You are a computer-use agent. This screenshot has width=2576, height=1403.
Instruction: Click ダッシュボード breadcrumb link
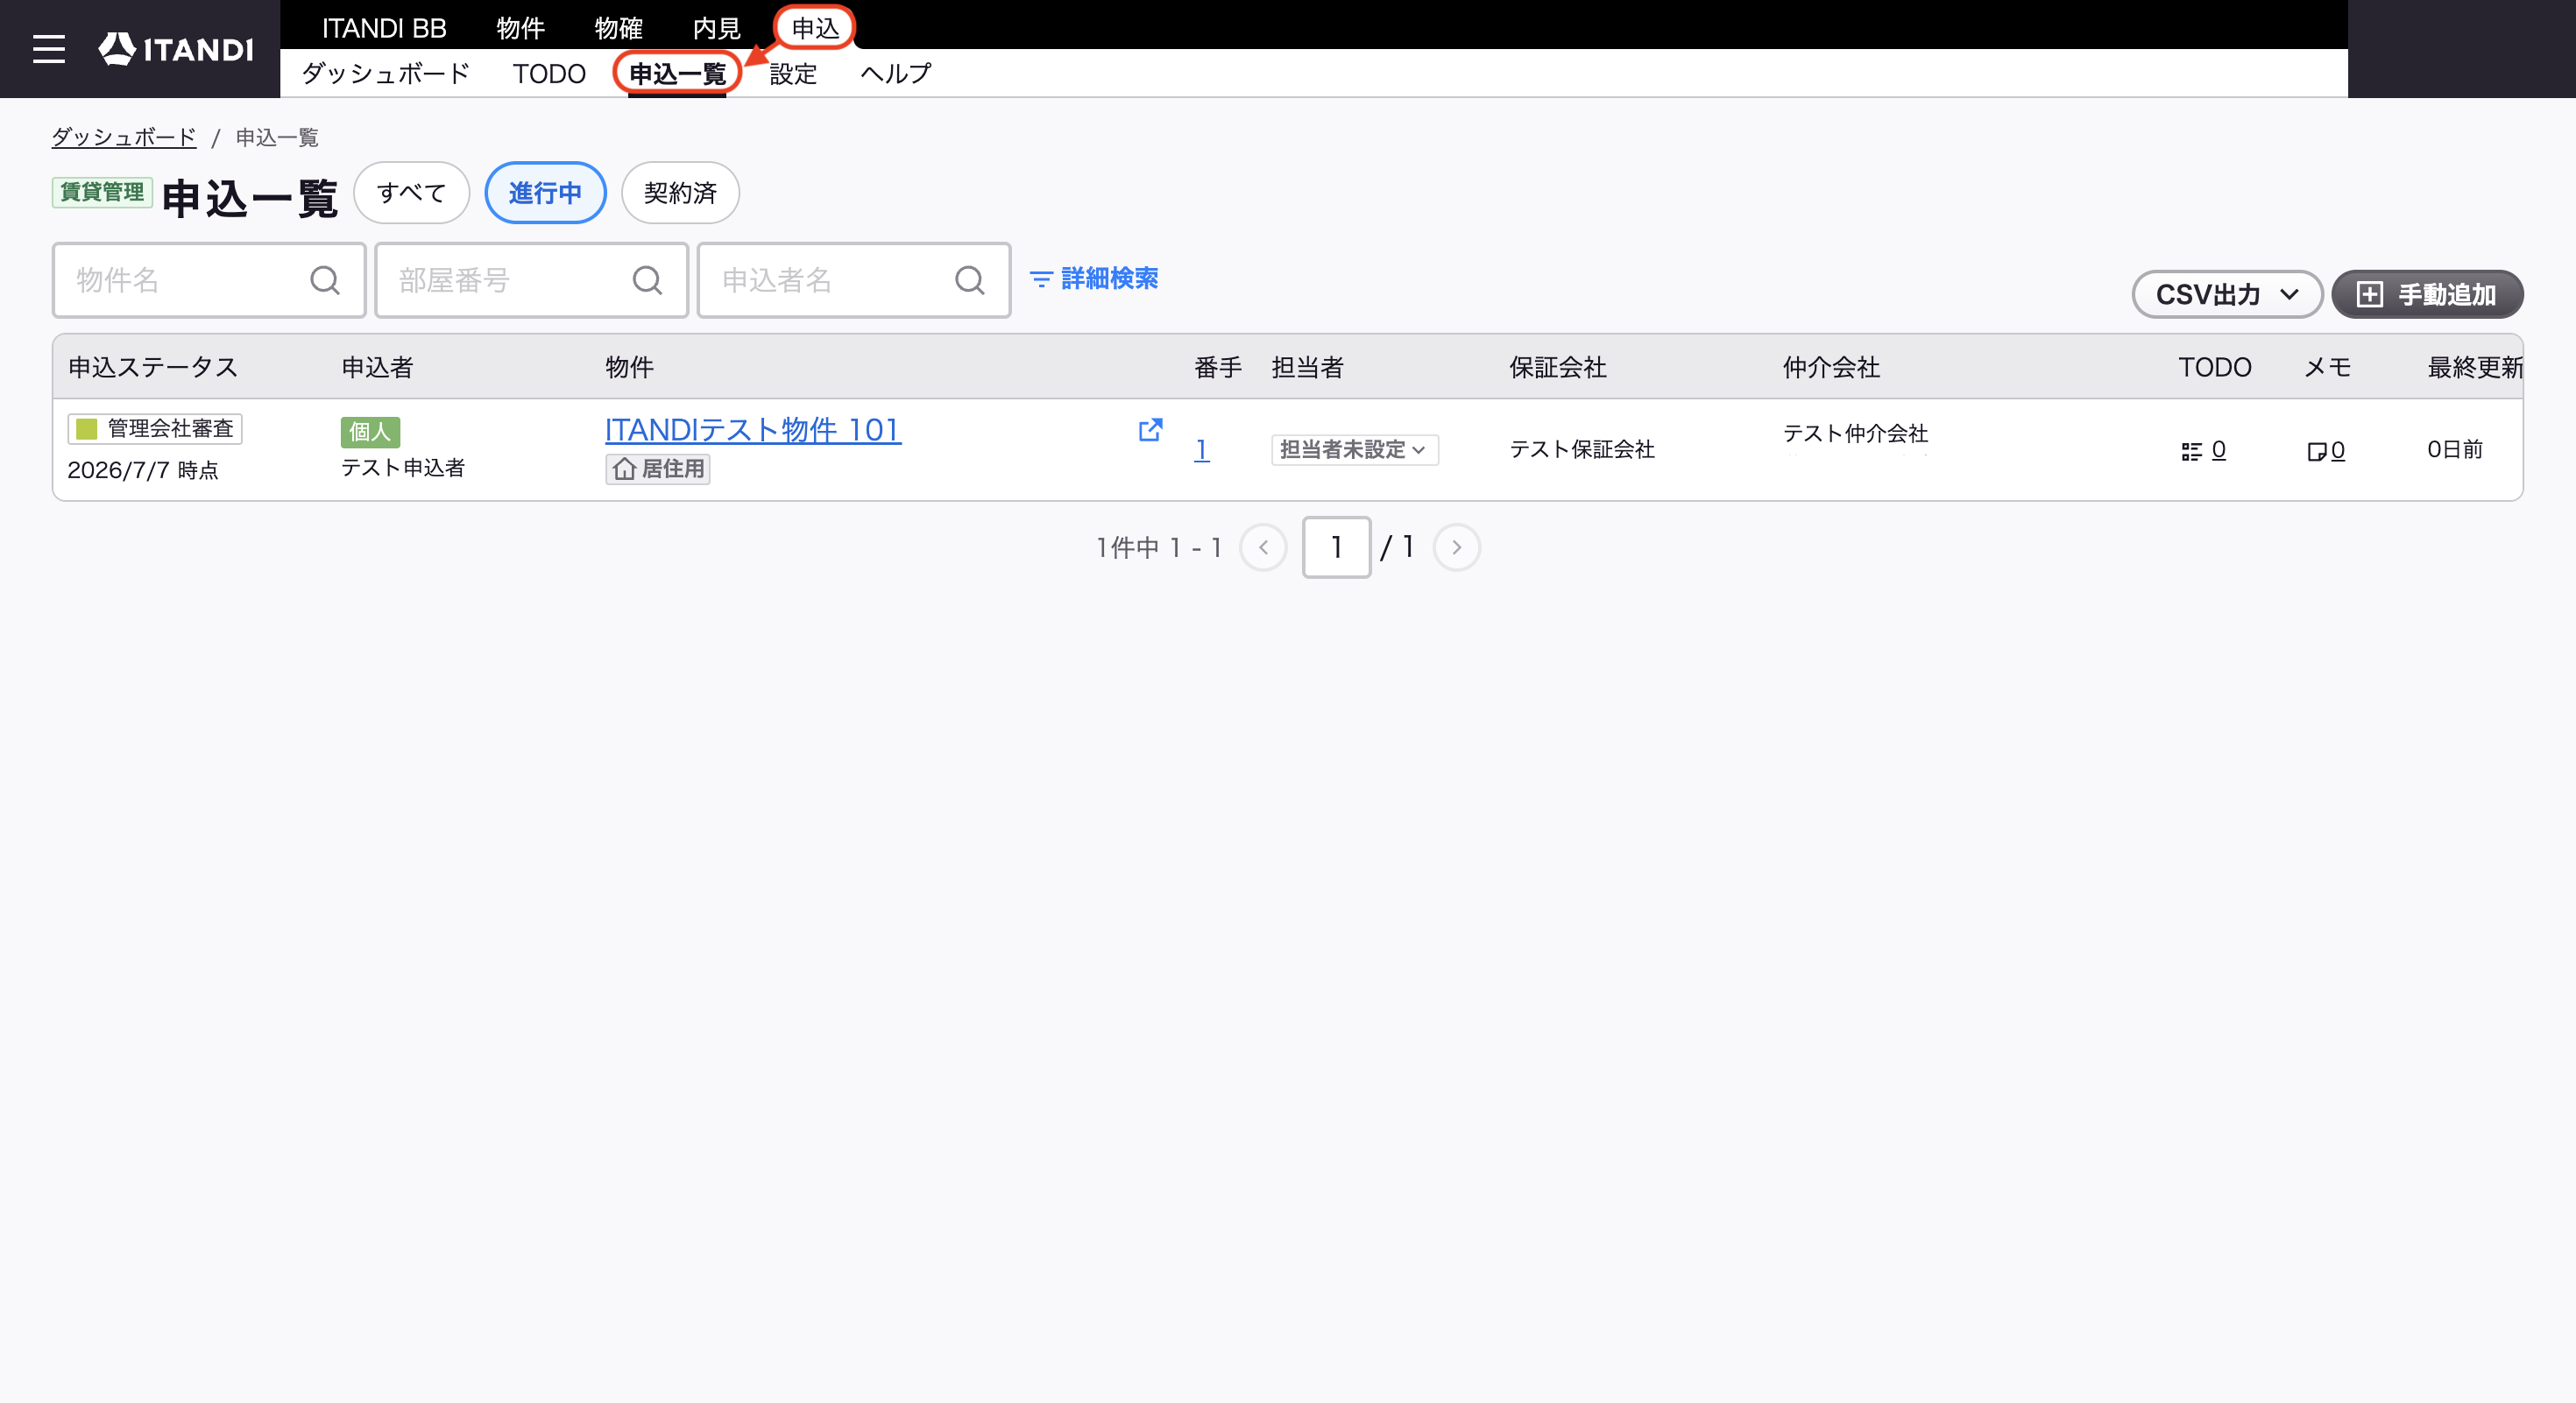(x=124, y=137)
